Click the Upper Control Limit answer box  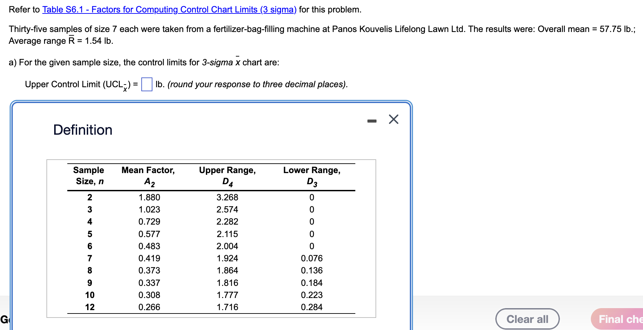click(147, 84)
